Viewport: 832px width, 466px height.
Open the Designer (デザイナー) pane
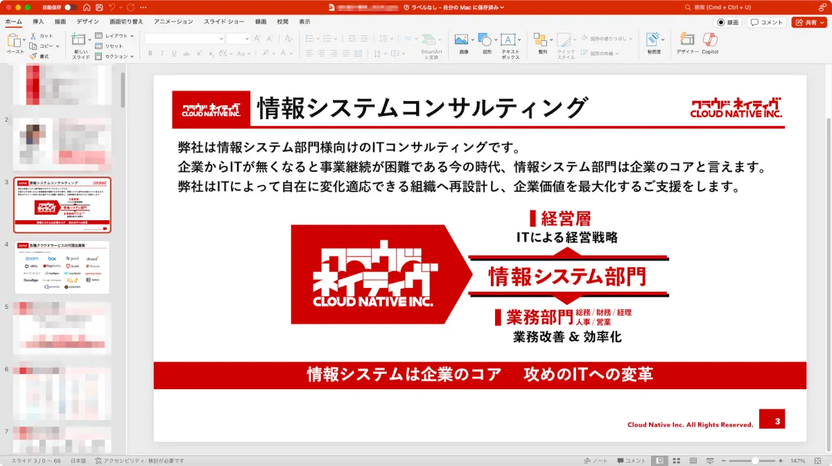(687, 44)
